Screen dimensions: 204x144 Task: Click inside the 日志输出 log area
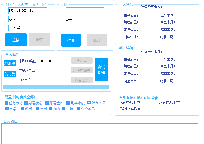point(100,134)
